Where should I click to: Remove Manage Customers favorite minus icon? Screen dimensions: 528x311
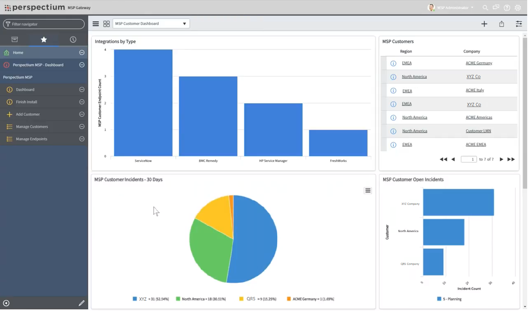pyautogui.click(x=82, y=127)
